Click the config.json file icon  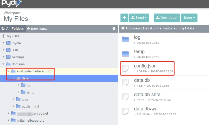pos(125,68)
